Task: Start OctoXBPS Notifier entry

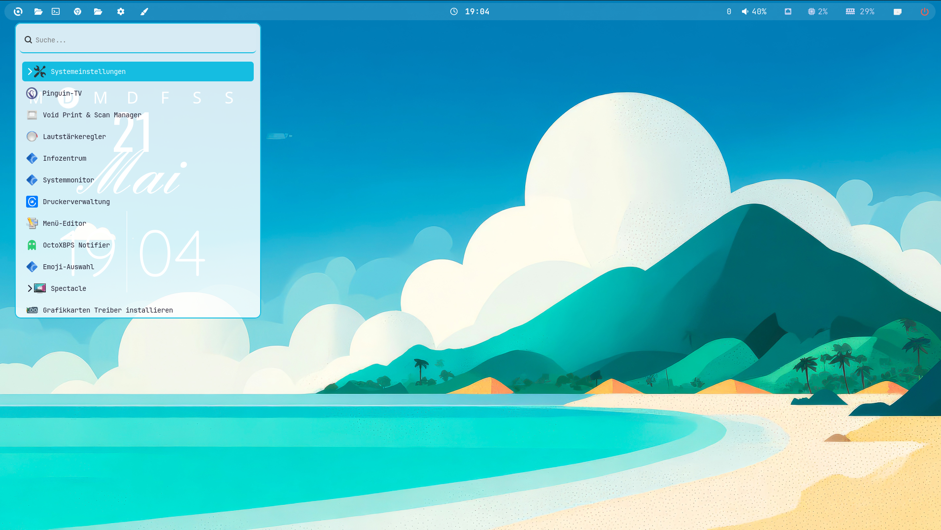Action: tap(138, 245)
